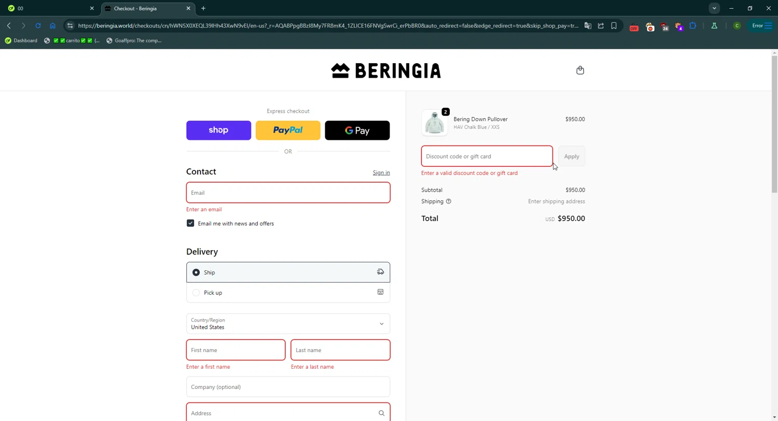Reload the page with the refresh icon

38,25
